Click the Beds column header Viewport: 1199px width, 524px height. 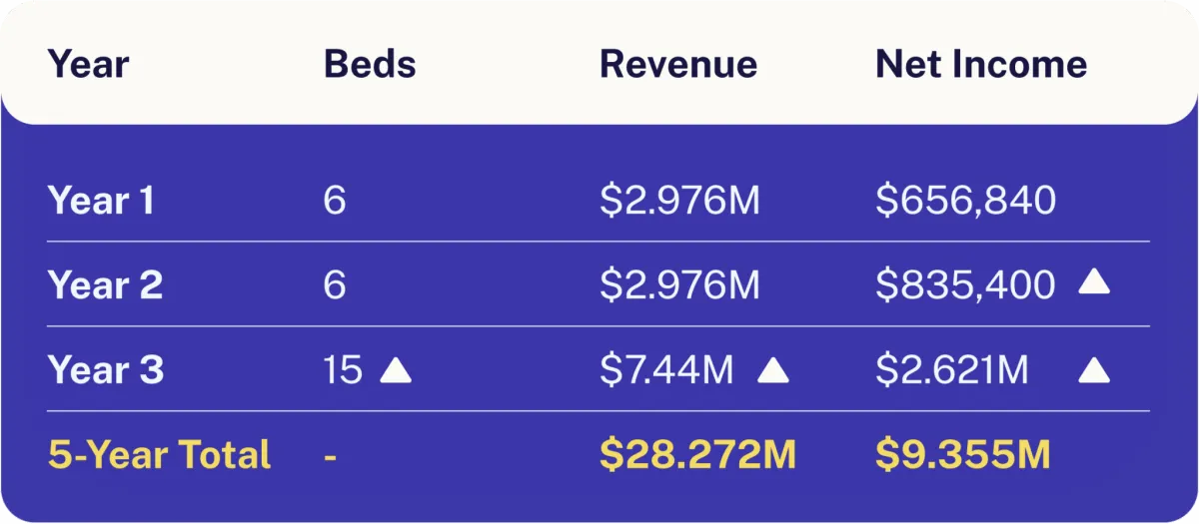point(370,65)
